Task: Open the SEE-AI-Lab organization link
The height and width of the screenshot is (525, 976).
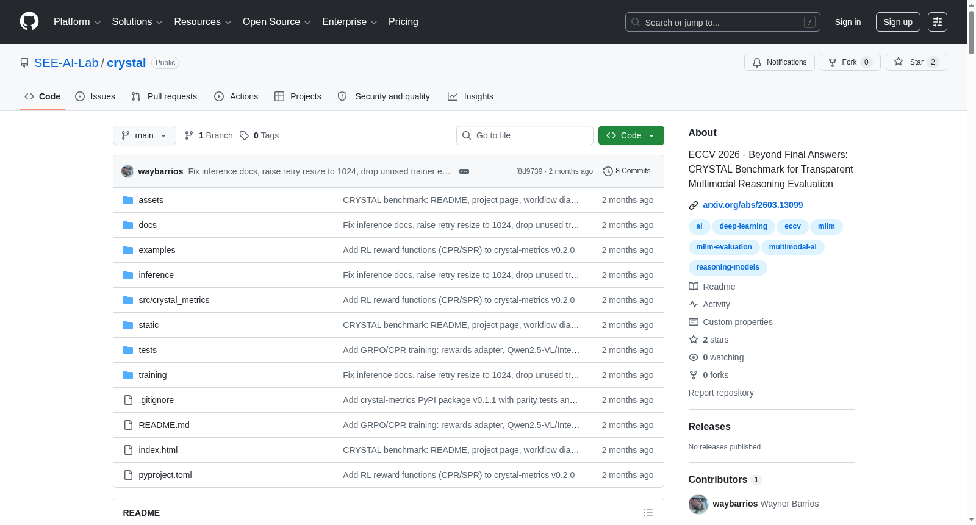Action: pyautogui.click(x=66, y=63)
